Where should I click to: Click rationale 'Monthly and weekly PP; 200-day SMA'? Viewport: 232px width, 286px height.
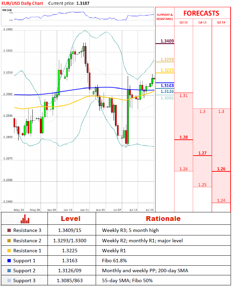point(145,271)
